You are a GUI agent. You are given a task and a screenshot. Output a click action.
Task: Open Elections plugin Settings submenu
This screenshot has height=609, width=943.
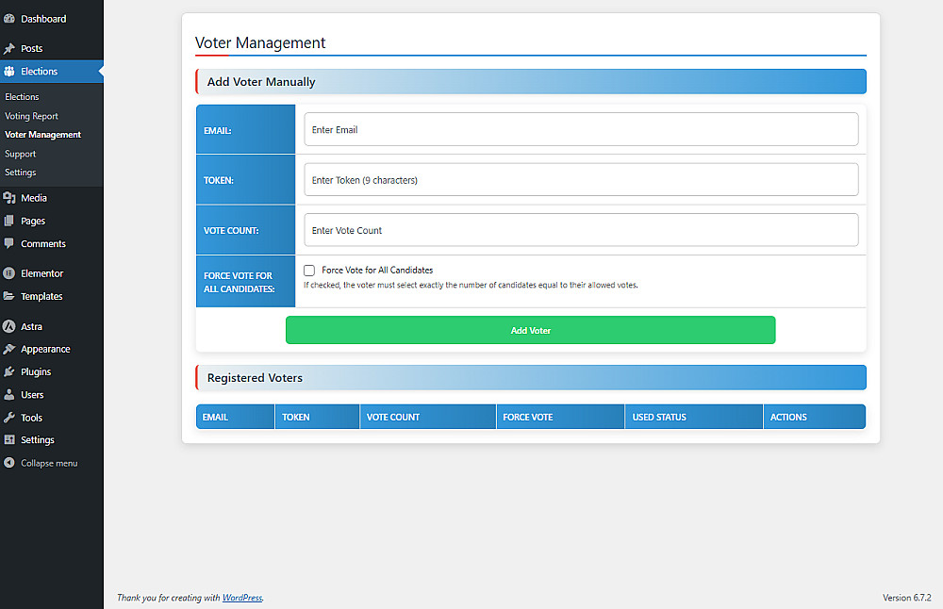click(21, 173)
